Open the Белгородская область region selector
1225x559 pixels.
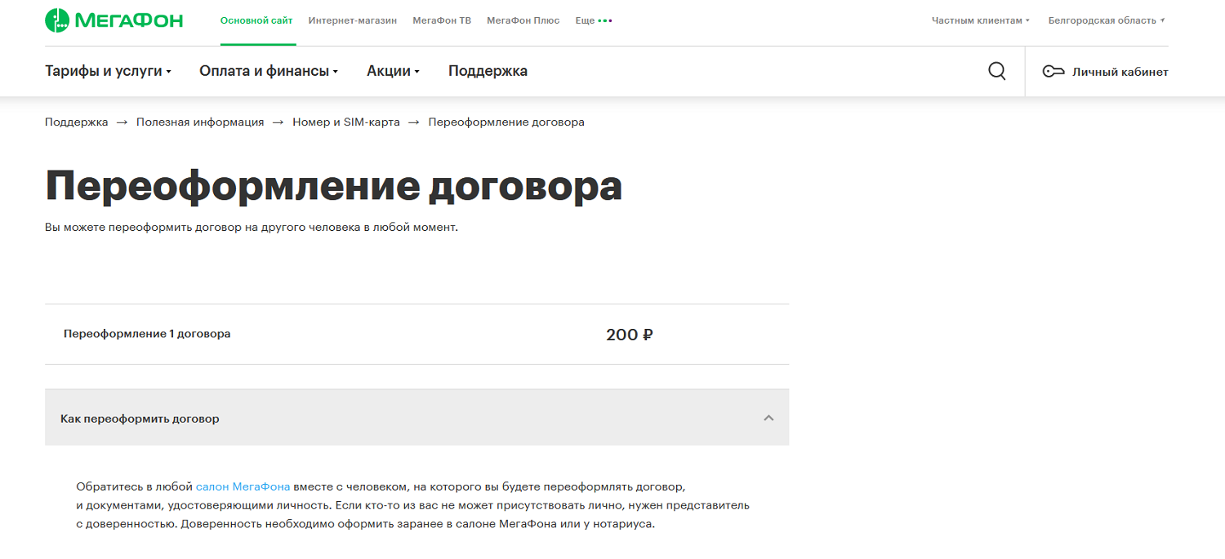1107,20
